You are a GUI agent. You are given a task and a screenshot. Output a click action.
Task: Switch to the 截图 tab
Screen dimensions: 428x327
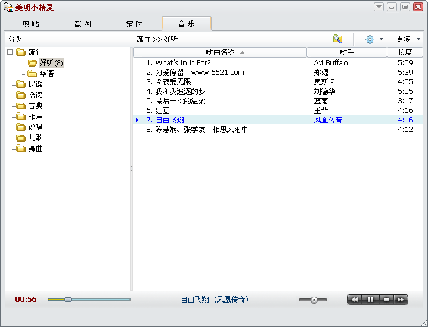pos(83,24)
